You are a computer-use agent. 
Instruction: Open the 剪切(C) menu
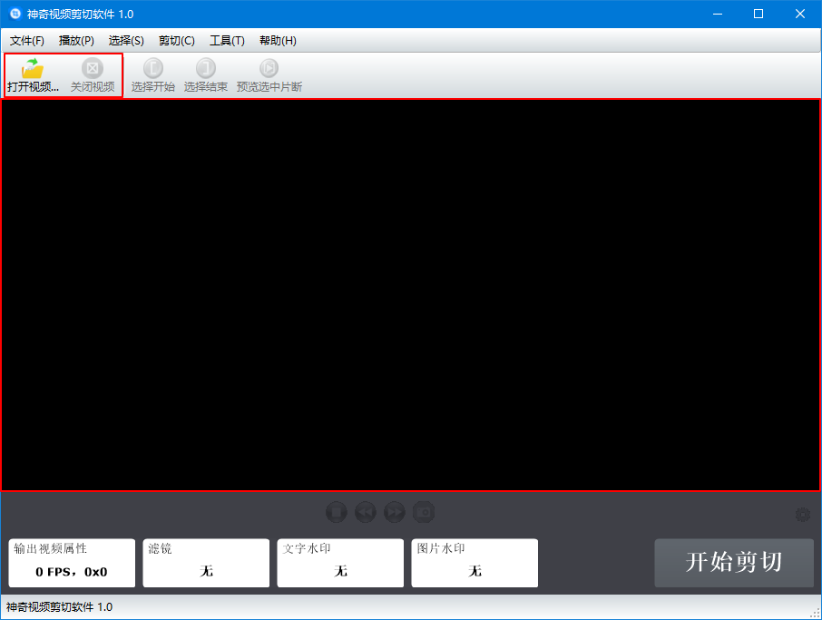click(x=176, y=40)
